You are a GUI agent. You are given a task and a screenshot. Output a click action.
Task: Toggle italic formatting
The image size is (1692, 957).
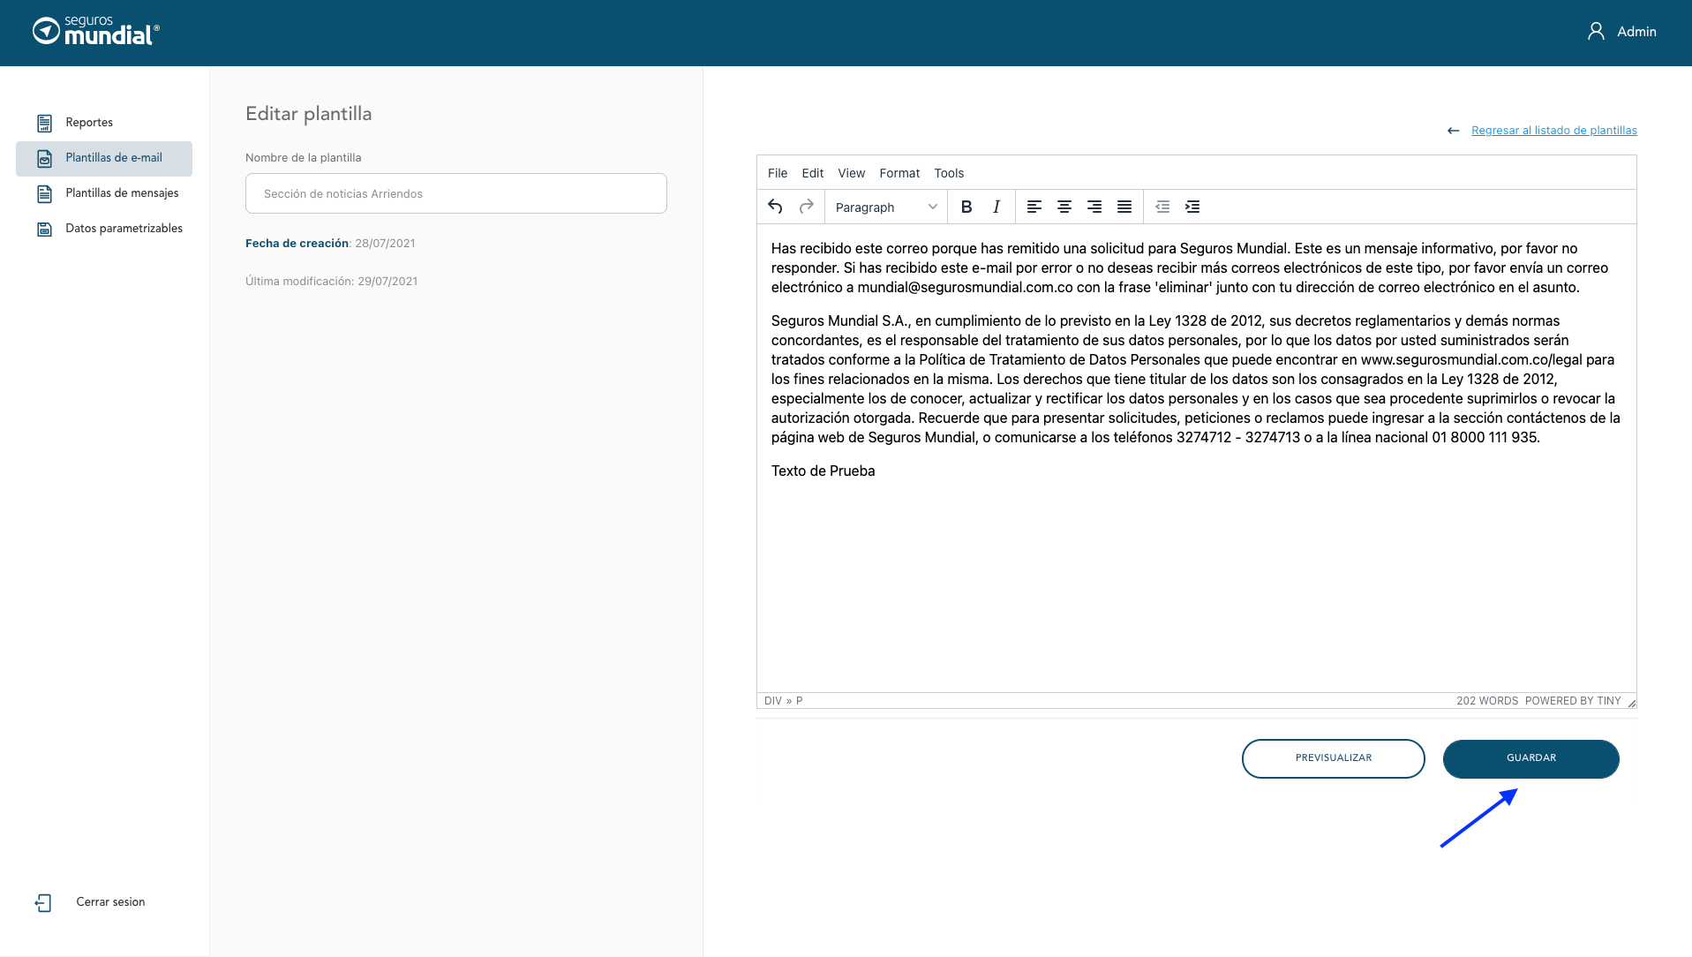996,207
